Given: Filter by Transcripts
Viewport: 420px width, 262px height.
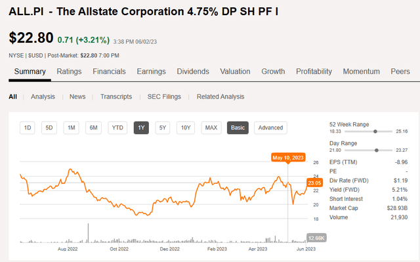Looking at the screenshot, I should 116,97.
